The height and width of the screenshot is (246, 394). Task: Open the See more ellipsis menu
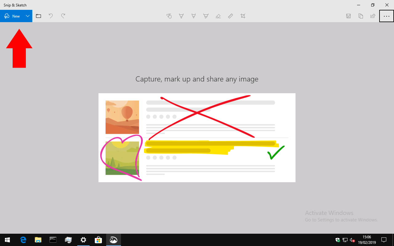coord(387,16)
